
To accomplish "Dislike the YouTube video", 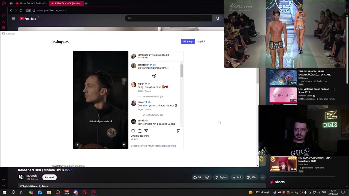I will click(x=207, y=177).
